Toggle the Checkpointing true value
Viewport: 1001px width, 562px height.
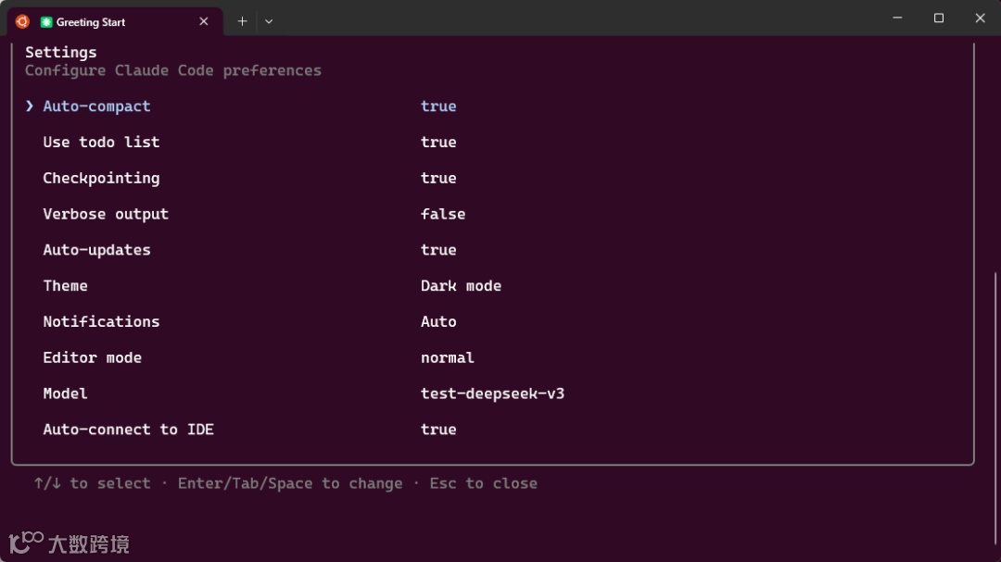[437, 178]
